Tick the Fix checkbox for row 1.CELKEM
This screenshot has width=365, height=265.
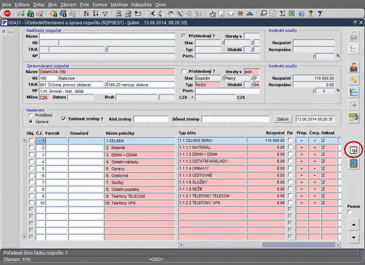(x=290, y=141)
